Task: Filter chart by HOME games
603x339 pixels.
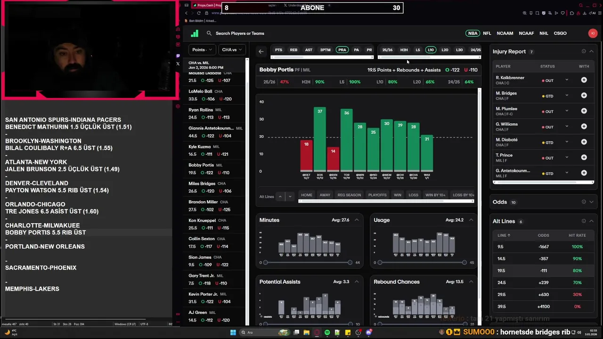Action: pos(307,195)
